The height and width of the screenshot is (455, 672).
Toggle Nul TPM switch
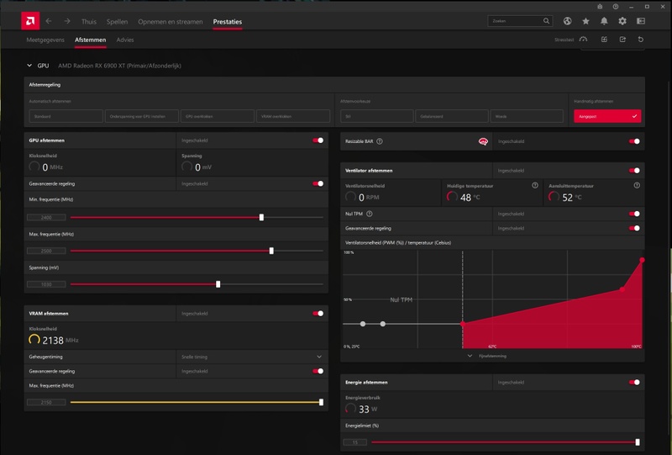(634, 214)
